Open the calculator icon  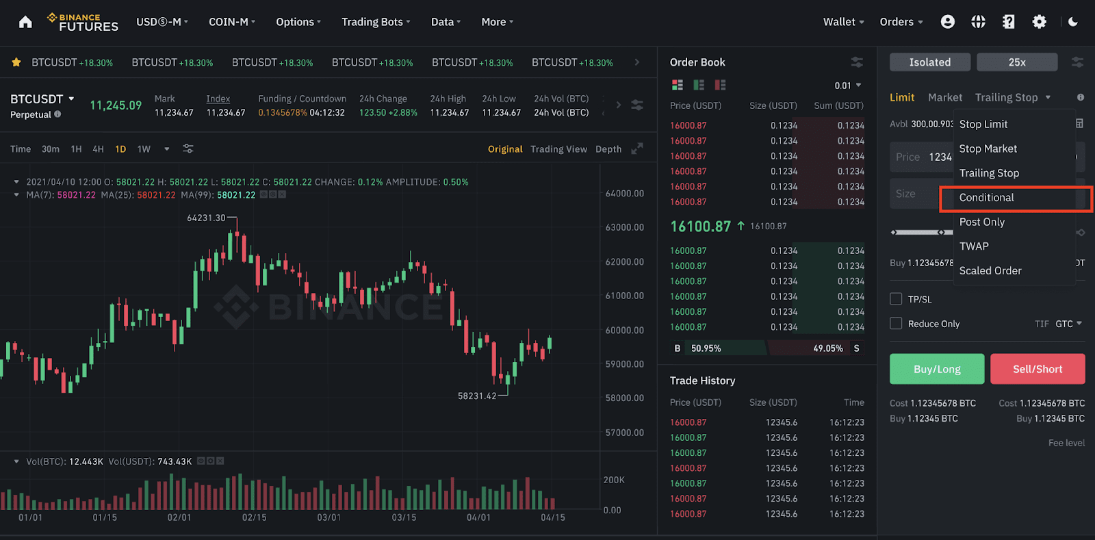pos(1079,124)
